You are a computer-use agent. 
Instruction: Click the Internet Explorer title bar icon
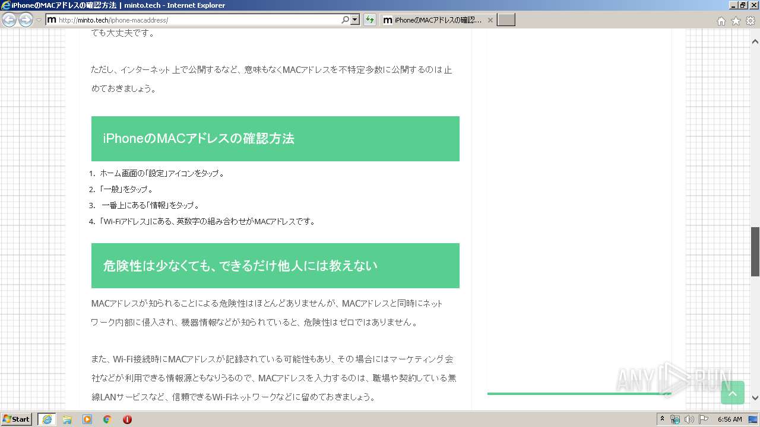5,5
